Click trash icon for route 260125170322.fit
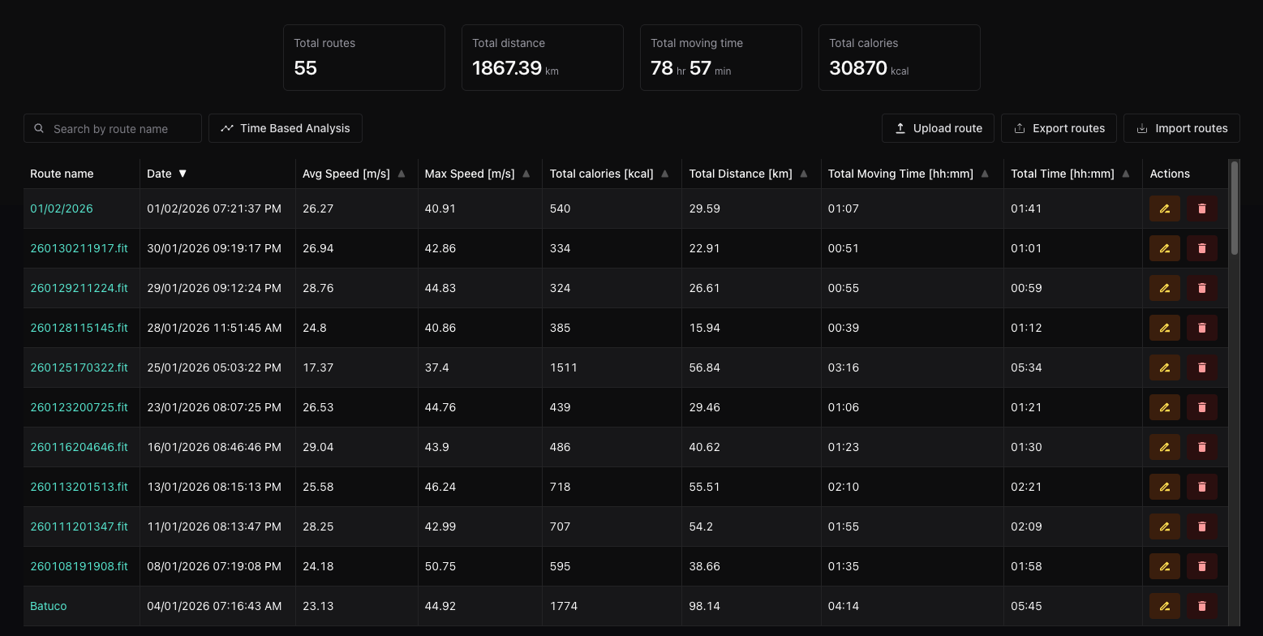 [x=1202, y=367]
